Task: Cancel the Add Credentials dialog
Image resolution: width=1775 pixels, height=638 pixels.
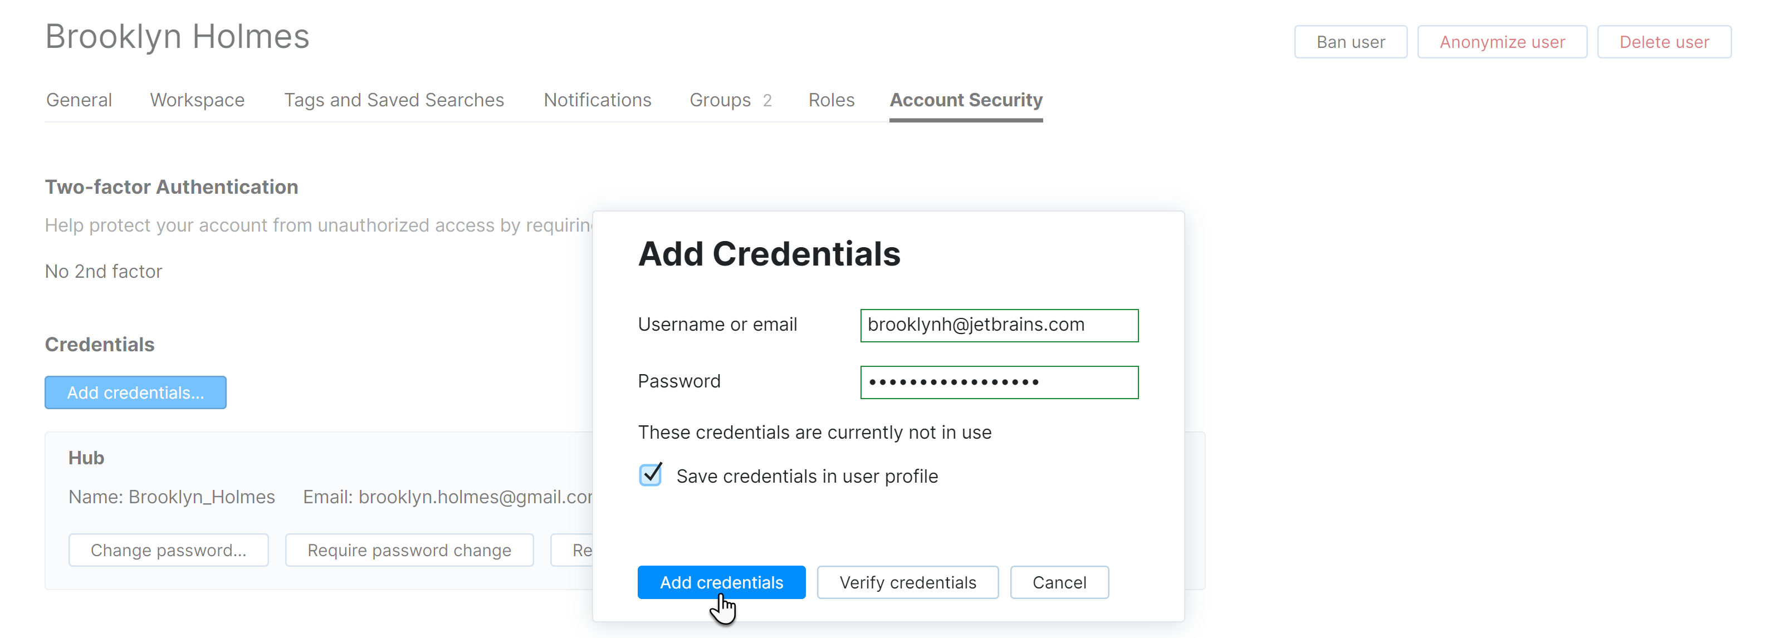Action: [x=1059, y=582]
